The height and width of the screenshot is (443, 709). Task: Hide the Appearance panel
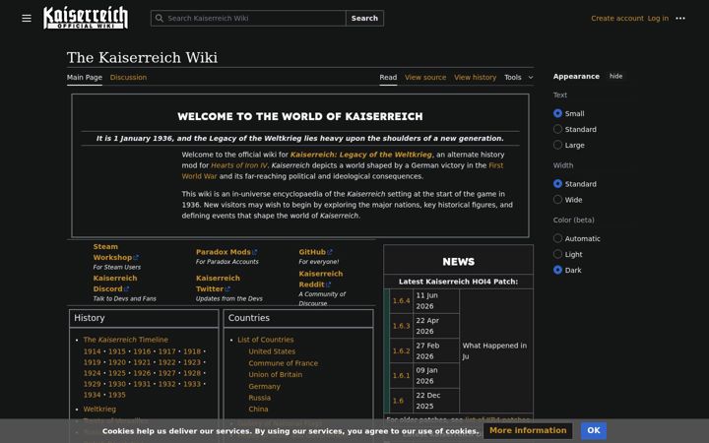[x=615, y=76]
